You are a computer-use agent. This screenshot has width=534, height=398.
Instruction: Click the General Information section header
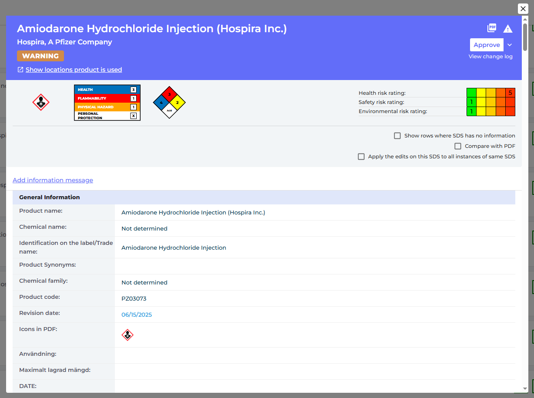(50, 197)
